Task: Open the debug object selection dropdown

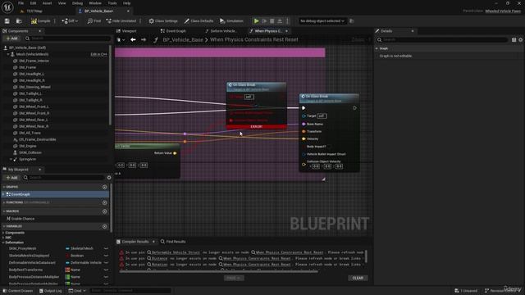Action: tap(322, 21)
